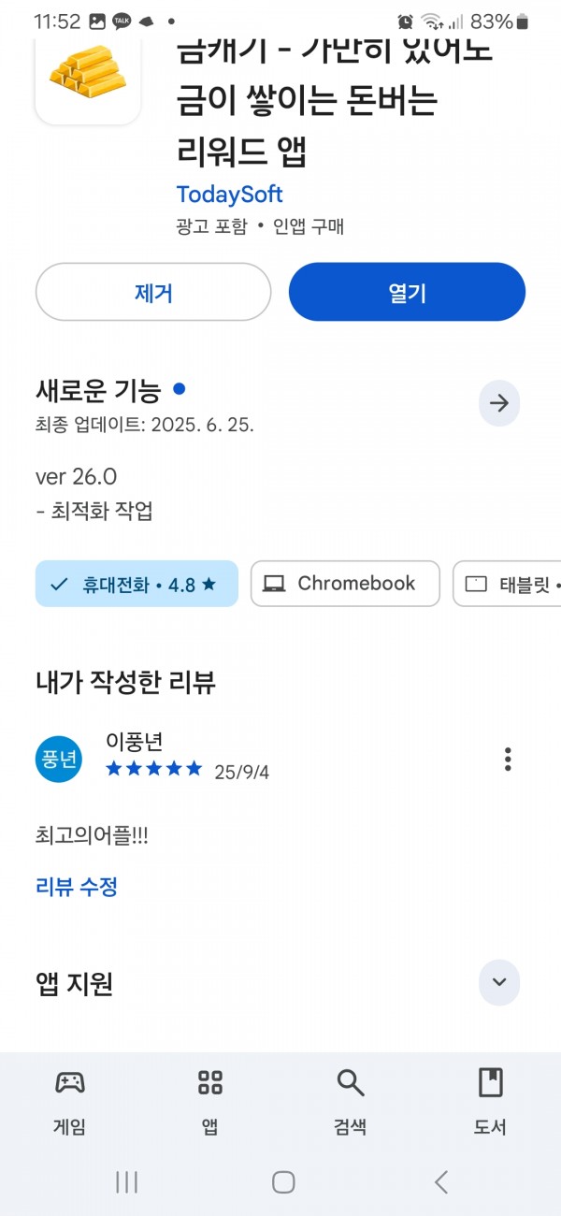Open the 검색 search tab

click(x=351, y=1102)
